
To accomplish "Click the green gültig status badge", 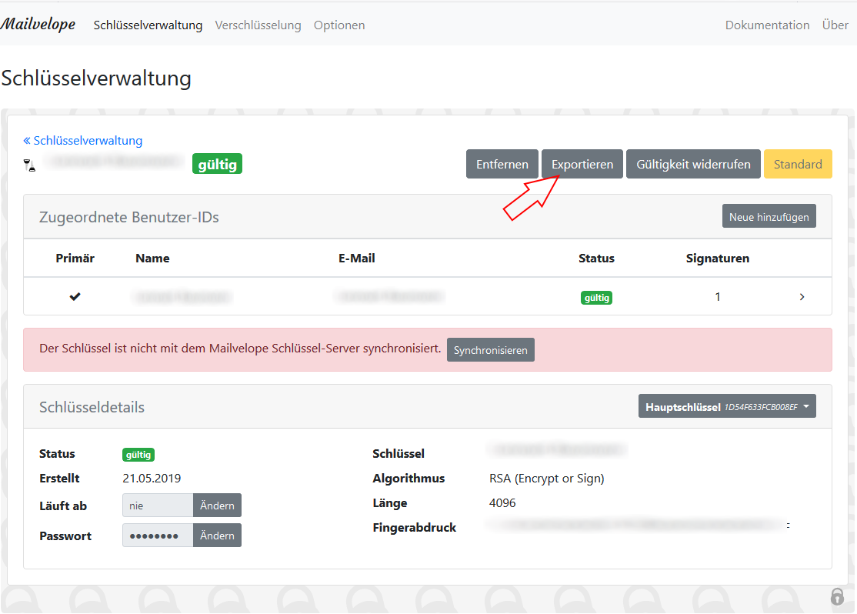I will (x=217, y=163).
